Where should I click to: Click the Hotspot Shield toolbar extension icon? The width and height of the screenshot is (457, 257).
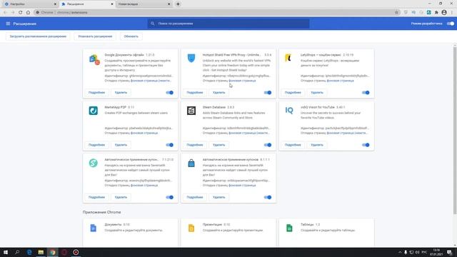pos(406,13)
